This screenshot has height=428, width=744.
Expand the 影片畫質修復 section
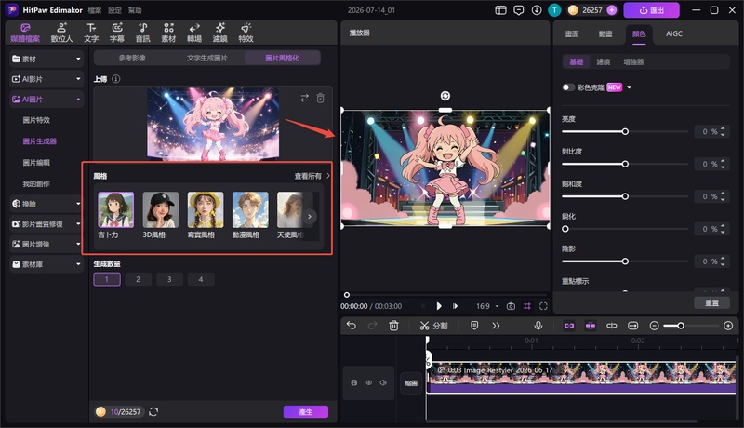46,224
